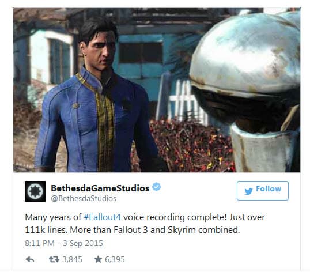Viewport: 310px width, 272px height.
Task: Click the line mentioning Fallout 3 and Skyrim
Action: click(x=133, y=230)
